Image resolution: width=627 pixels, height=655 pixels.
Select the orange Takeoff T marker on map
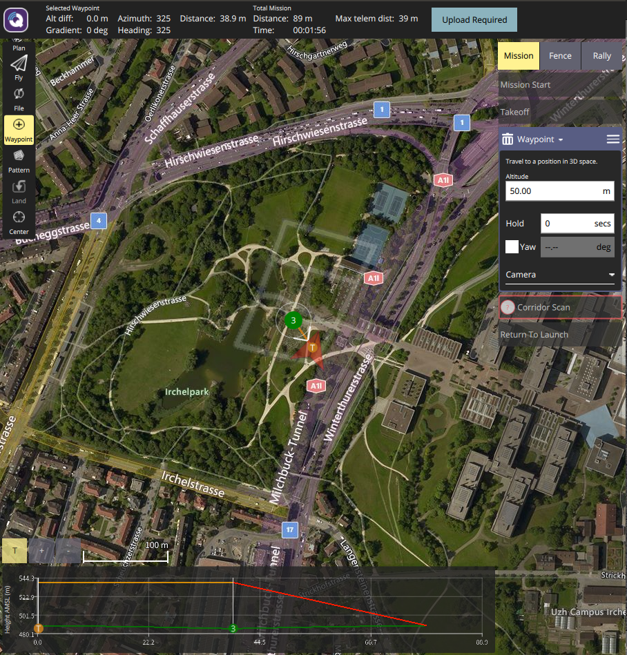(x=312, y=348)
